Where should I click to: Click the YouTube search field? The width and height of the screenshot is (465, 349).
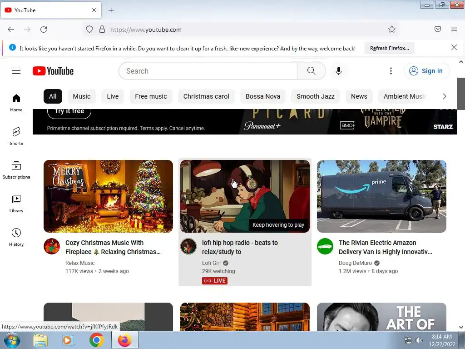(x=208, y=71)
